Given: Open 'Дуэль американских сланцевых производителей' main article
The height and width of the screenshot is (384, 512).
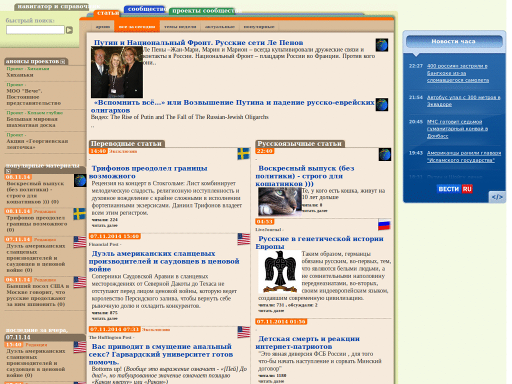Looking at the screenshot, I should pos(164,261).
